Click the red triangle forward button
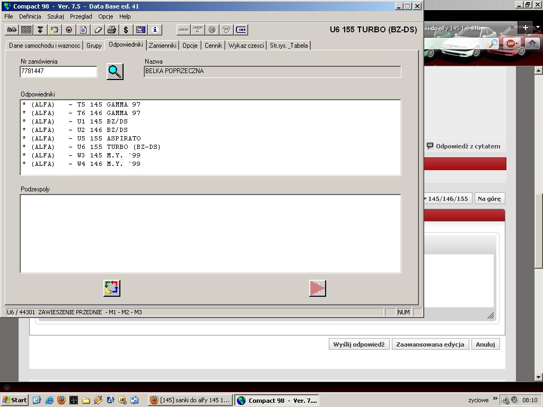543x407 pixels. [x=318, y=288]
